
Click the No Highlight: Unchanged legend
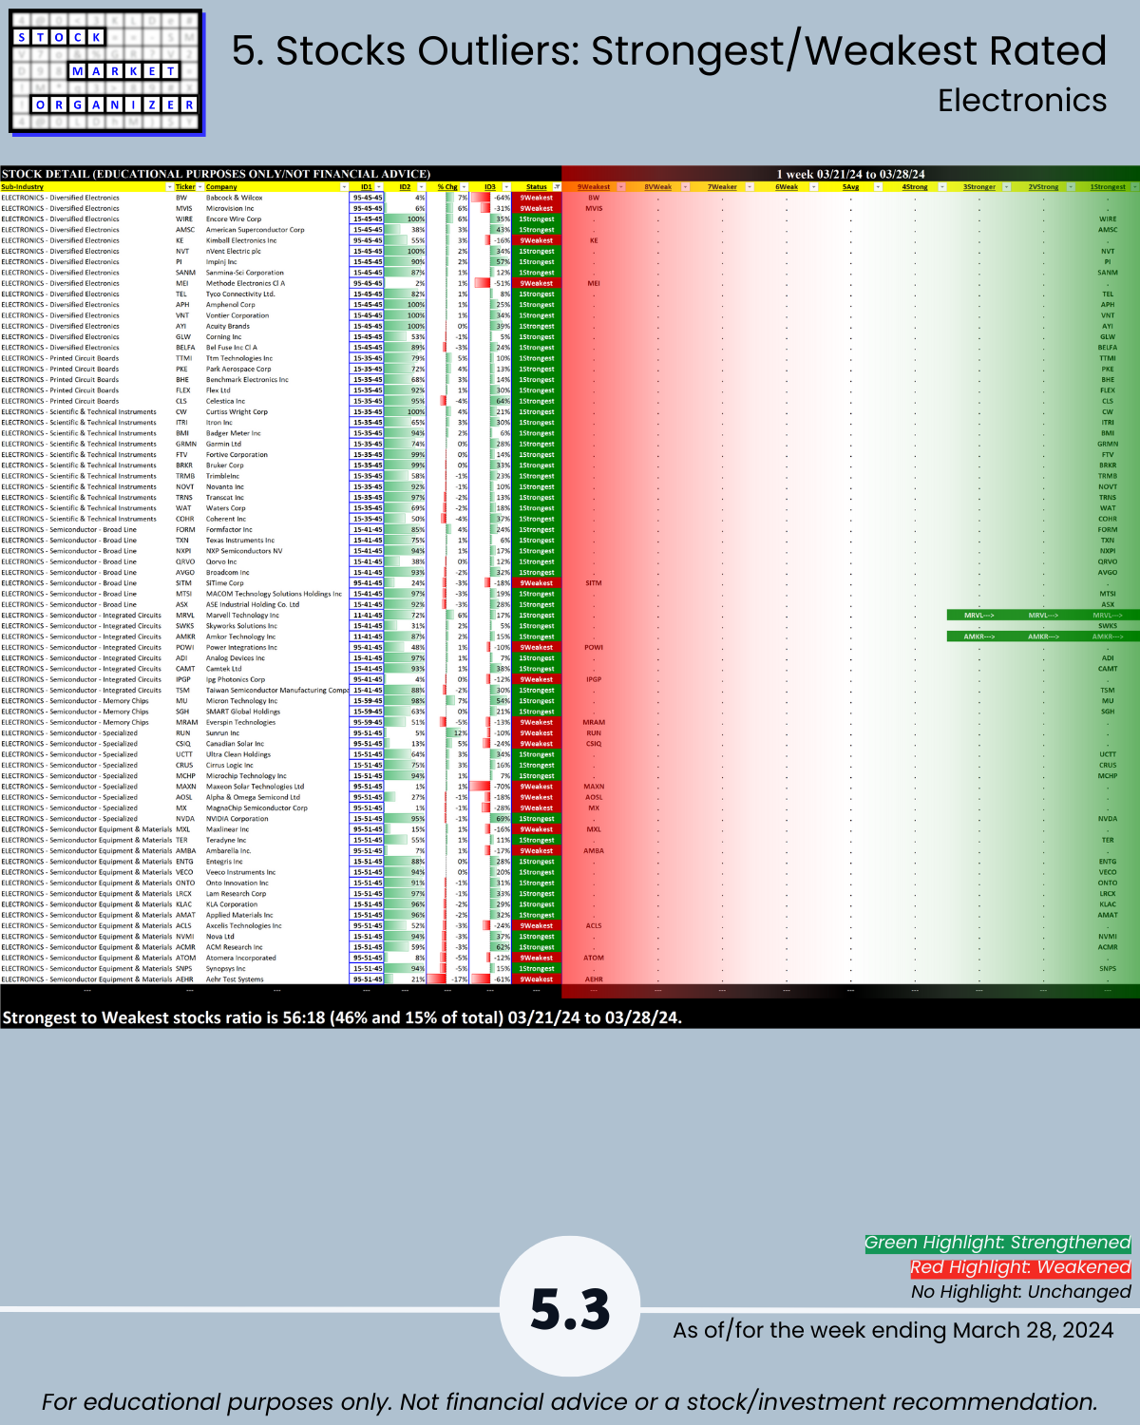tap(1021, 1292)
